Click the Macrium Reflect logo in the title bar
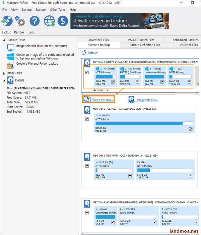201x235 pixels. 4,3
